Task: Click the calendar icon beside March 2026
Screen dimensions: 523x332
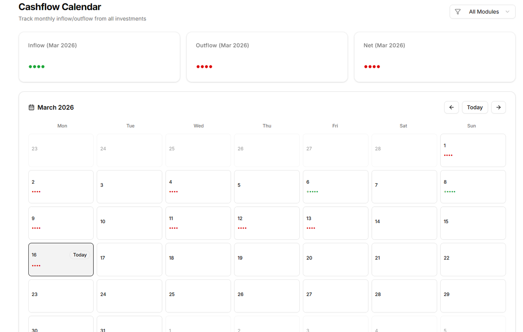Action: (31, 107)
